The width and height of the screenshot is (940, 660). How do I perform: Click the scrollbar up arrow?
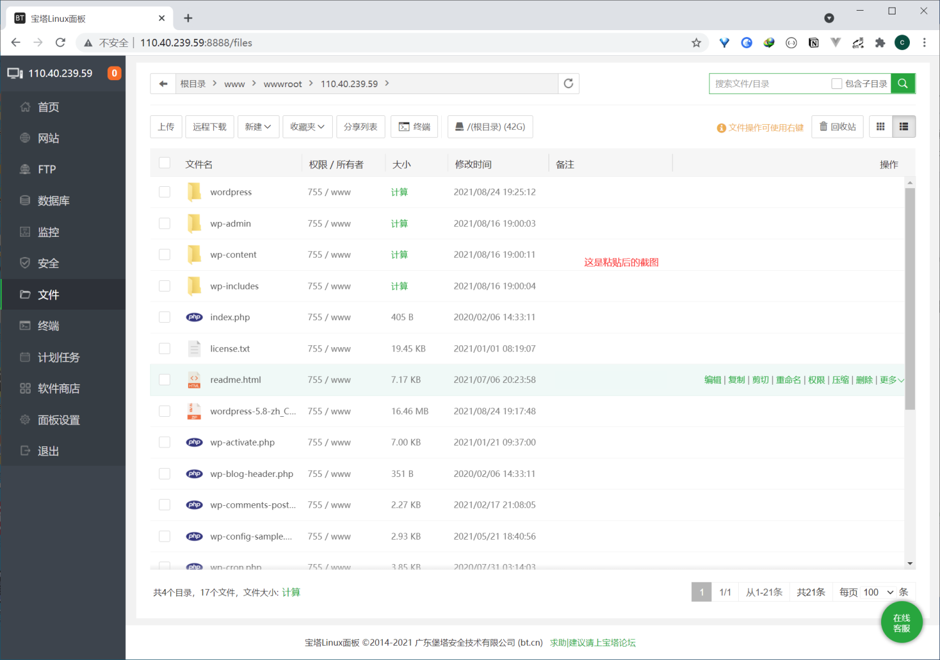click(x=910, y=182)
